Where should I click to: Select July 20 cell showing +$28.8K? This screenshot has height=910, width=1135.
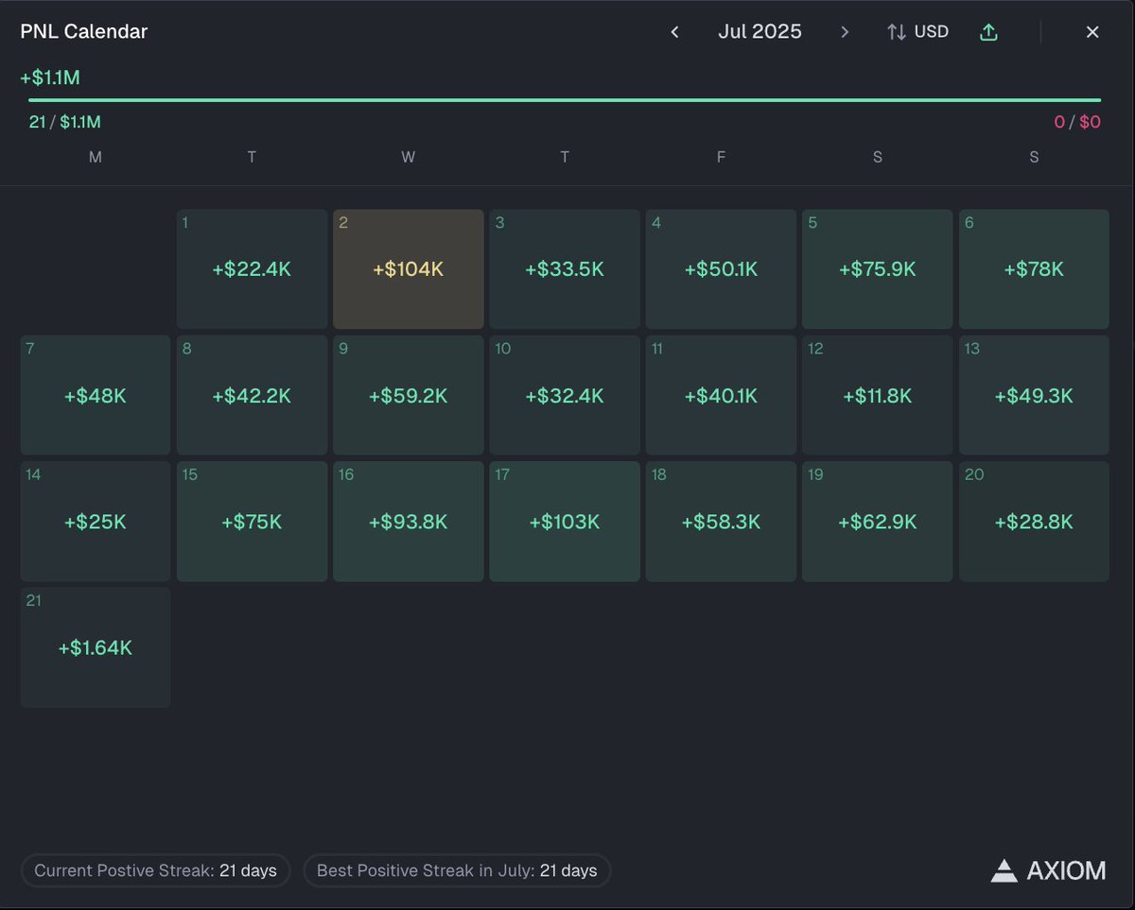[1034, 522]
